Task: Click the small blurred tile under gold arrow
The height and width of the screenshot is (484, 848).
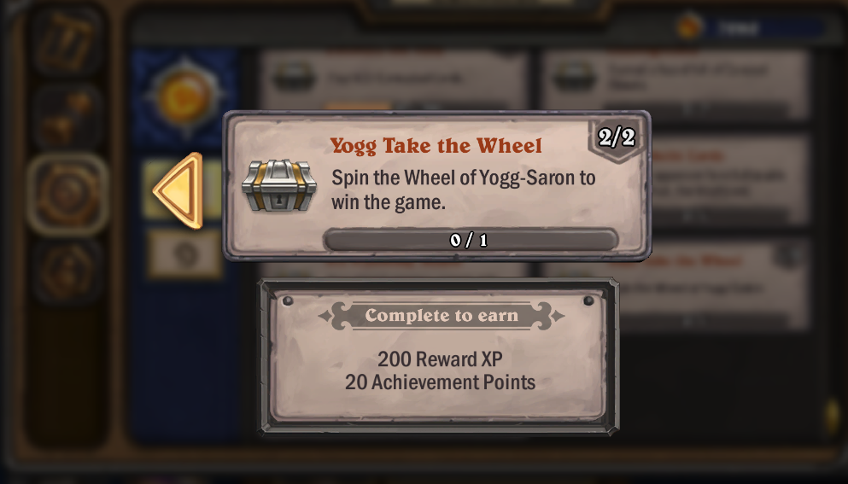Action: [x=185, y=254]
